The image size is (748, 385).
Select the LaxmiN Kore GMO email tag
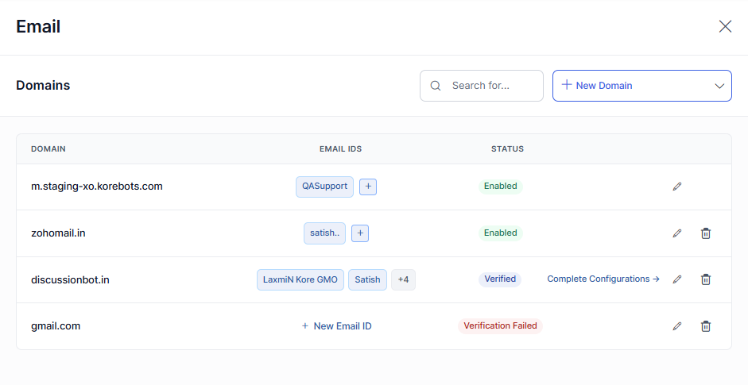point(300,279)
